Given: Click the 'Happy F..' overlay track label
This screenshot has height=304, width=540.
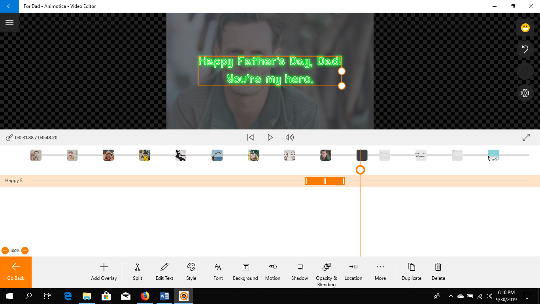Looking at the screenshot, I should click(15, 180).
